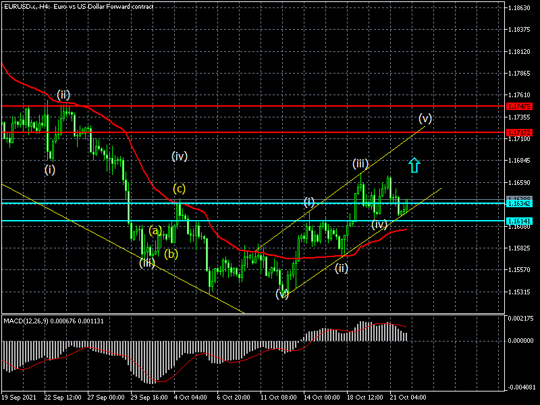Click the 4 Oct 04:00 time label
The width and height of the screenshot is (540, 405).
191,398
